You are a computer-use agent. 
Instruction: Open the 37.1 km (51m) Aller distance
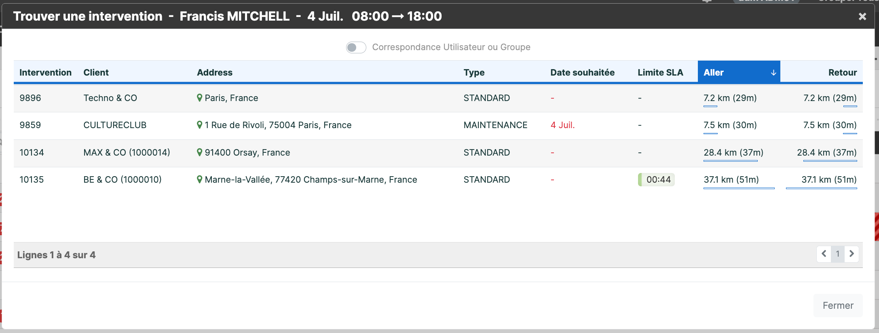point(731,179)
